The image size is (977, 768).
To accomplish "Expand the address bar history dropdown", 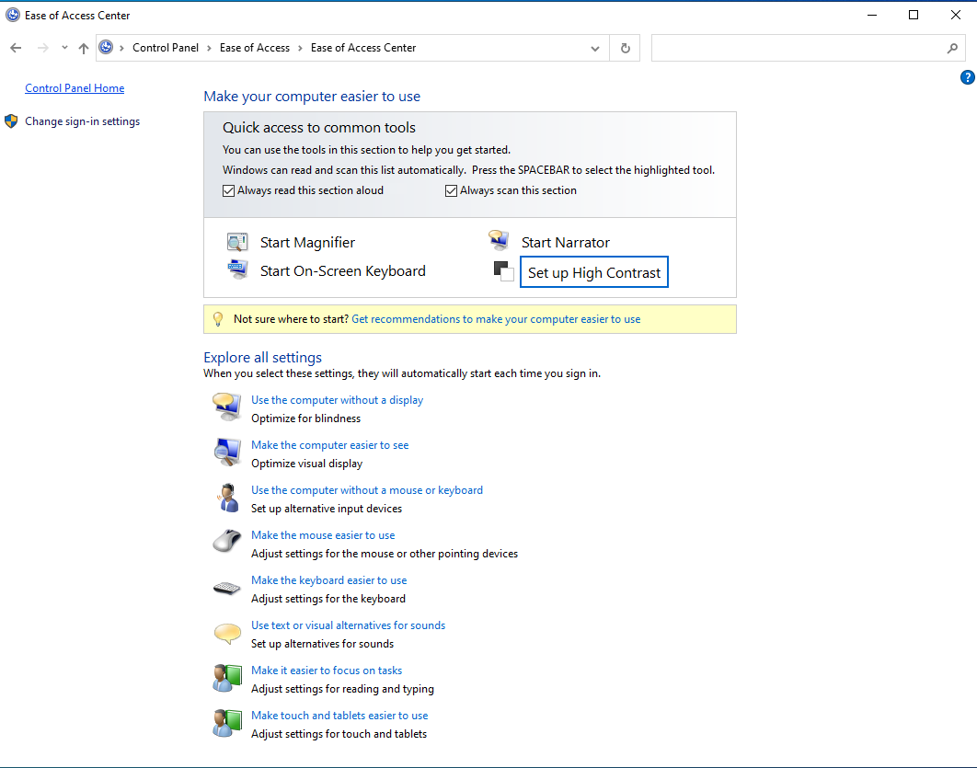I will click(x=595, y=48).
